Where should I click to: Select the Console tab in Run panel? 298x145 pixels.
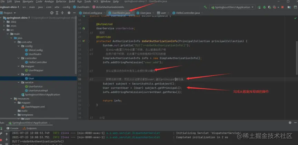click(x=12, y=128)
